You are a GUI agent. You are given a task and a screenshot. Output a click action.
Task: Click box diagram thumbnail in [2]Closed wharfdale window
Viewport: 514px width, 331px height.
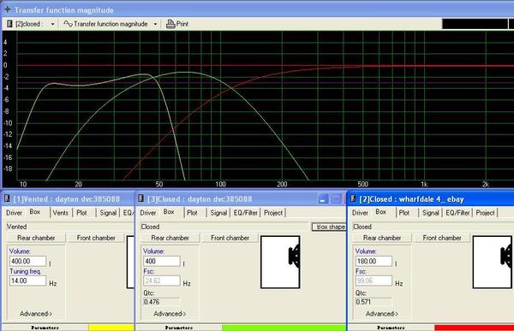tap(492, 262)
